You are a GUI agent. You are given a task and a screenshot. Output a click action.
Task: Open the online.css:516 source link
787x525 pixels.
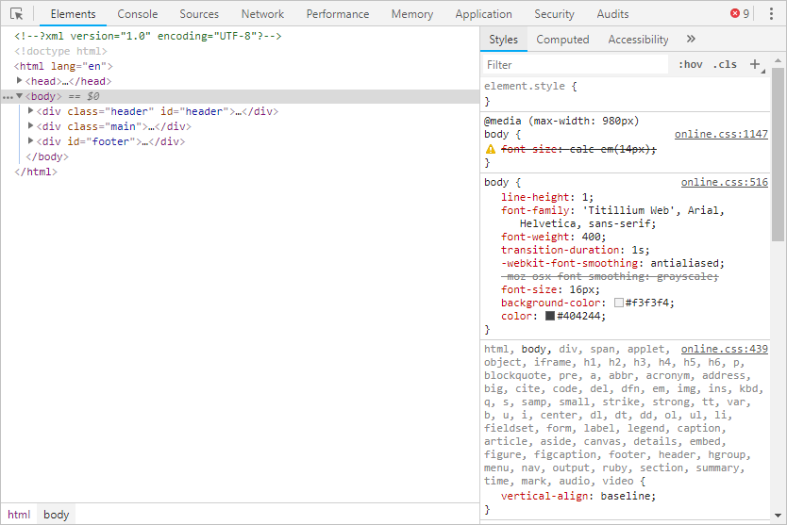[724, 183]
